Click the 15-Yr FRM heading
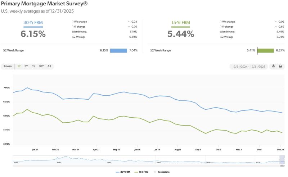The width and height of the screenshot is (288, 177). tap(180, 23)
